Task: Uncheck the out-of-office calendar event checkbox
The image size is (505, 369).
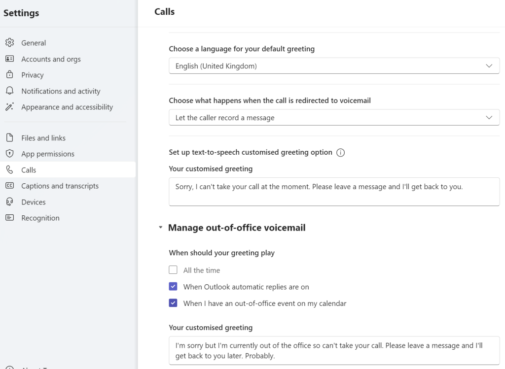Action: coord(173,303)
